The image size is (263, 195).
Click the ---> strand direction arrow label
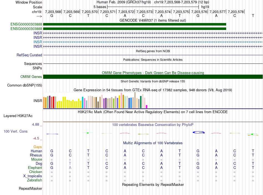39,16
